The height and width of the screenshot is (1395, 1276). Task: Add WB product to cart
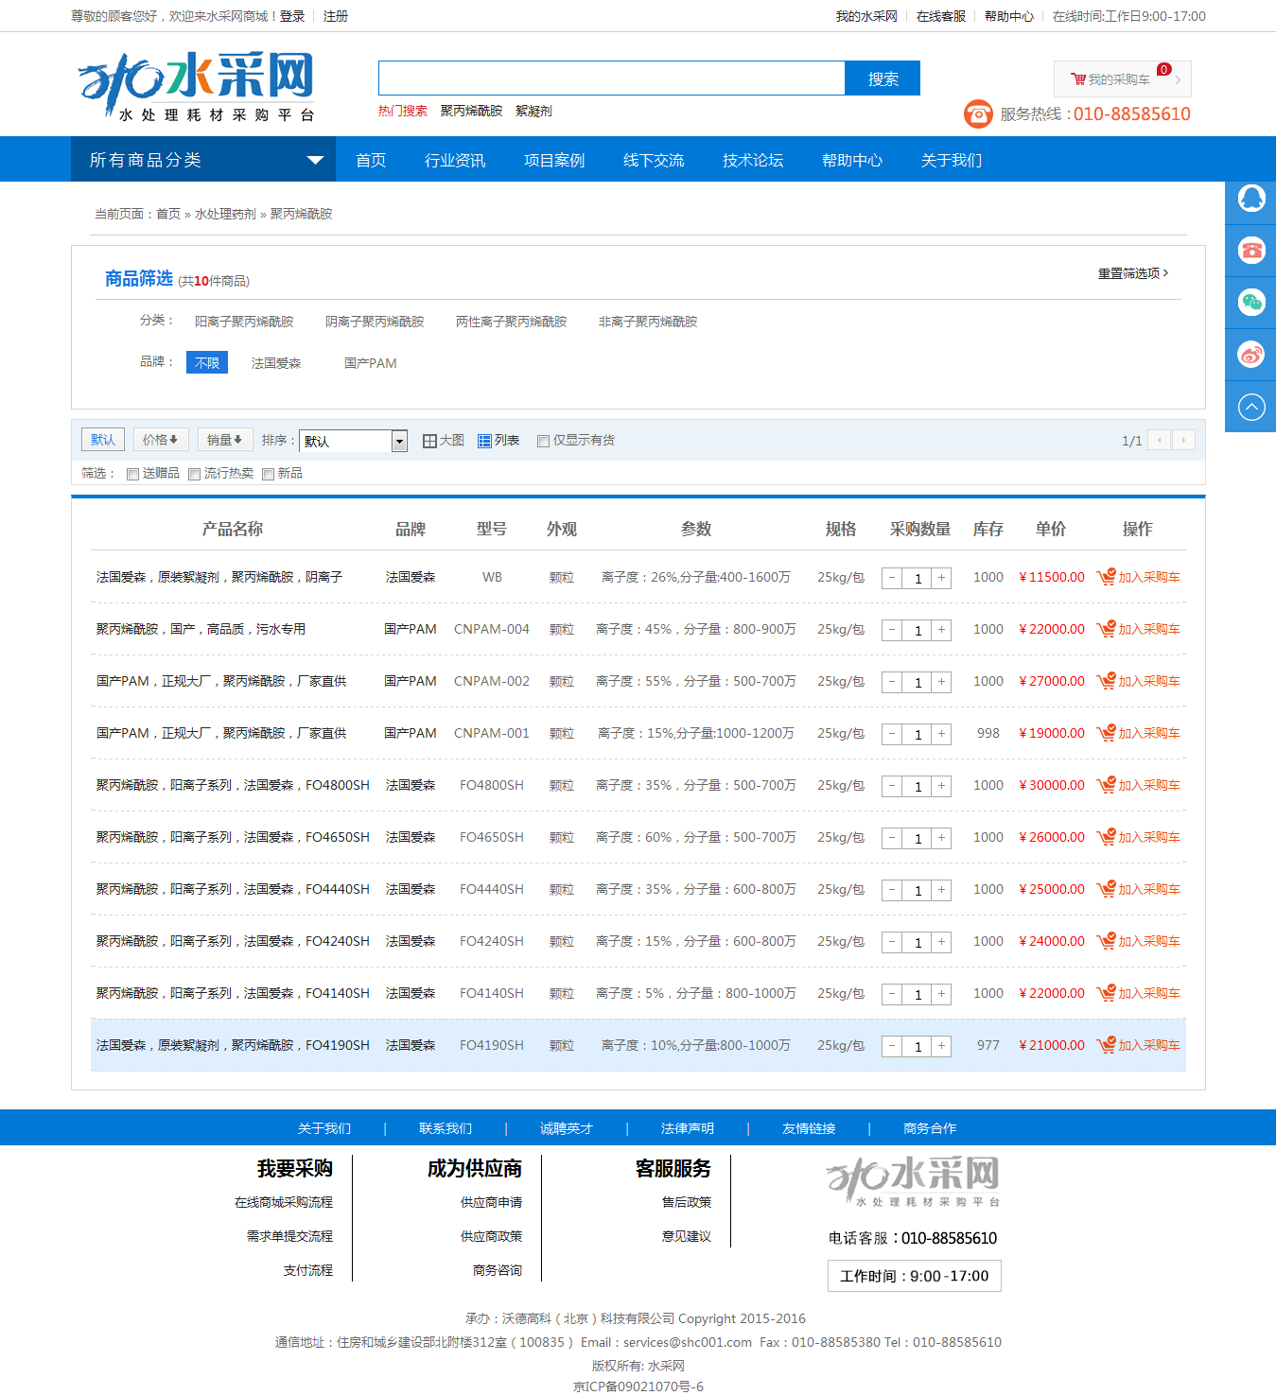tap(1138, 577)
